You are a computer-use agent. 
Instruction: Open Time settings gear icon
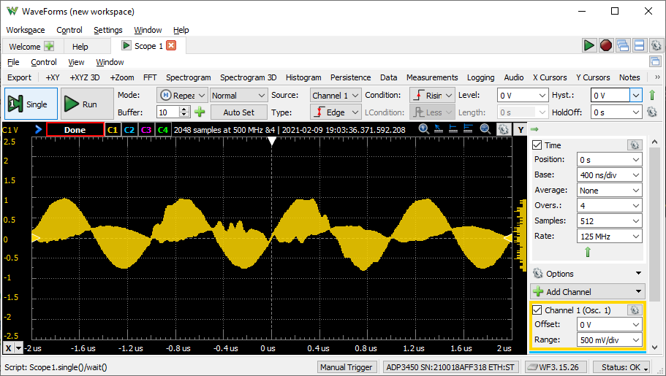[634, 145]
